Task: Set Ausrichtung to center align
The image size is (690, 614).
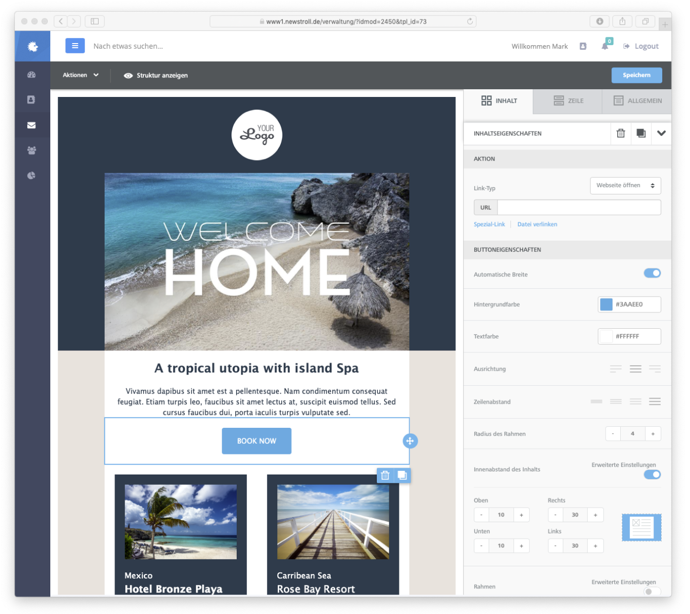Action: 636,369
